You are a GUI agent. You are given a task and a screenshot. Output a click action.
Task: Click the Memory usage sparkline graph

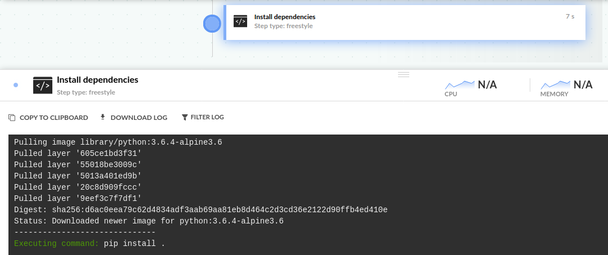click(x=556, y=84)
